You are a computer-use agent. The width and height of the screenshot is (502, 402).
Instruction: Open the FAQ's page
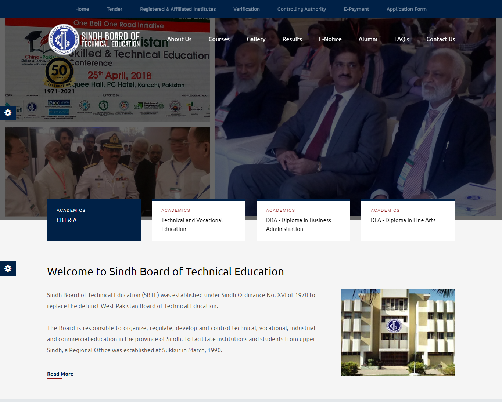[x=402, y=39]
